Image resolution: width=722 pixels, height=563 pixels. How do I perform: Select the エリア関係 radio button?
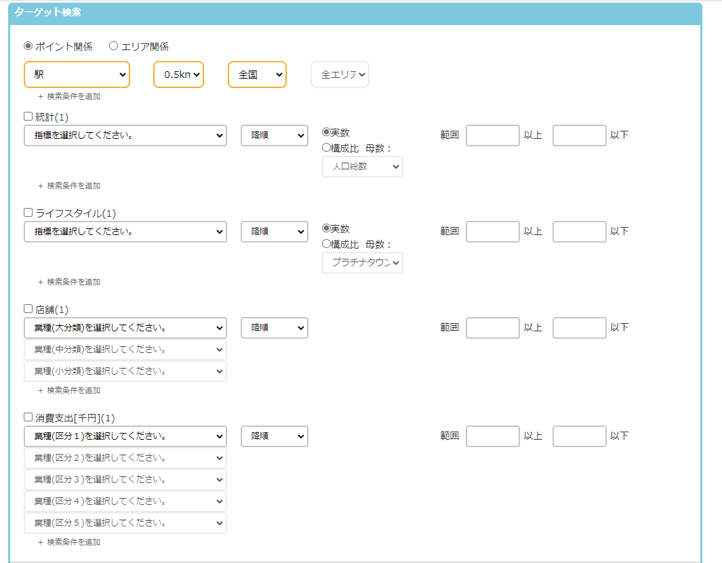tap(113, 46)
